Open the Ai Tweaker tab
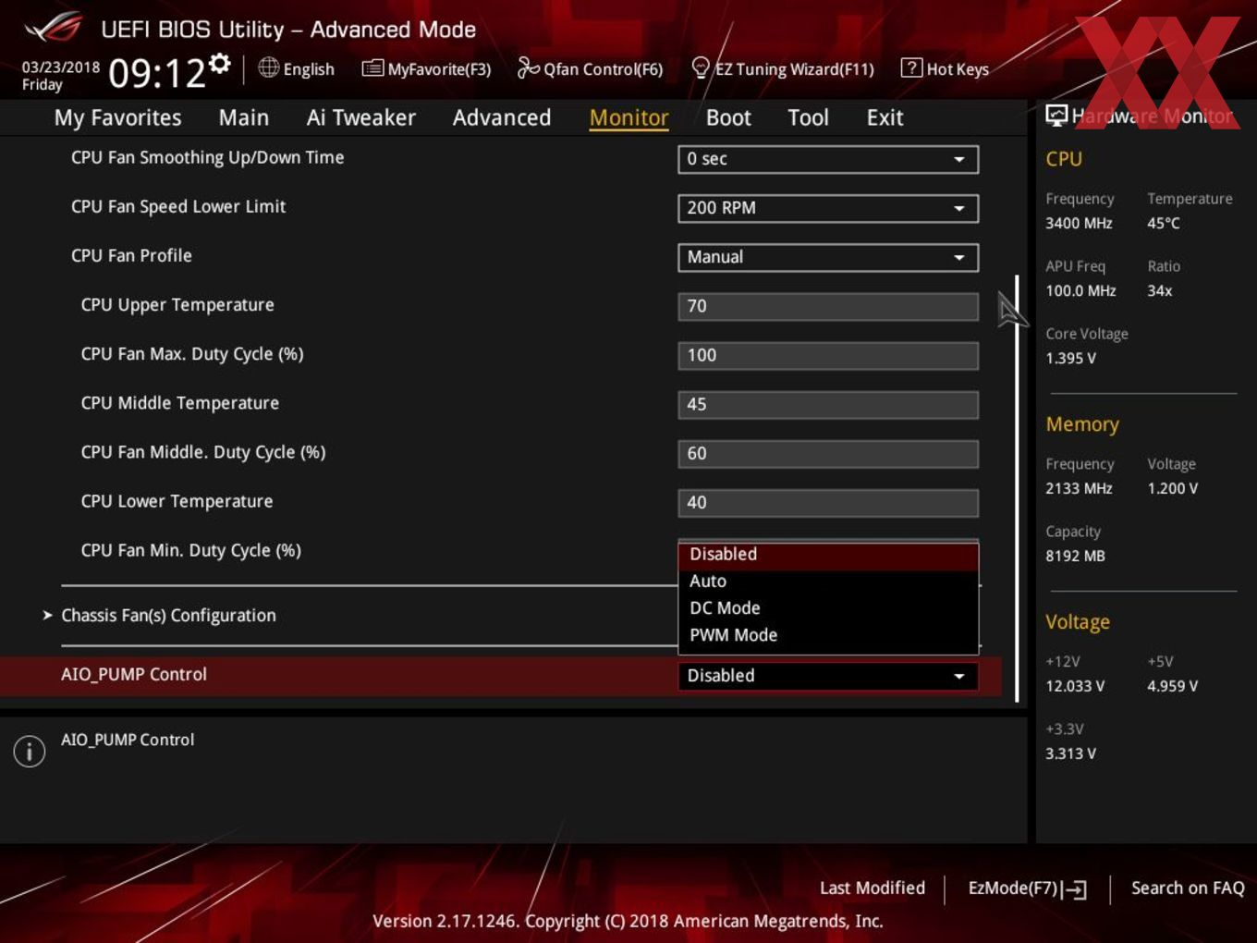 [x=360, y=118]
